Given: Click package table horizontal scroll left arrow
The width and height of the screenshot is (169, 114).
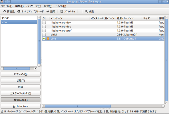Looking at the screenshot, I should 43,106.
